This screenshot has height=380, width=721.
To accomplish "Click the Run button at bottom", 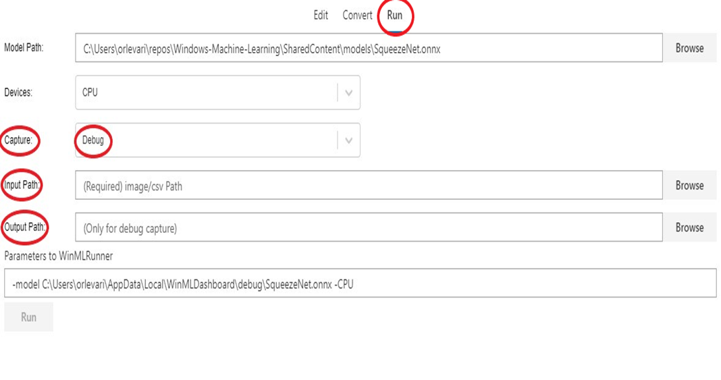I will 28,317.
